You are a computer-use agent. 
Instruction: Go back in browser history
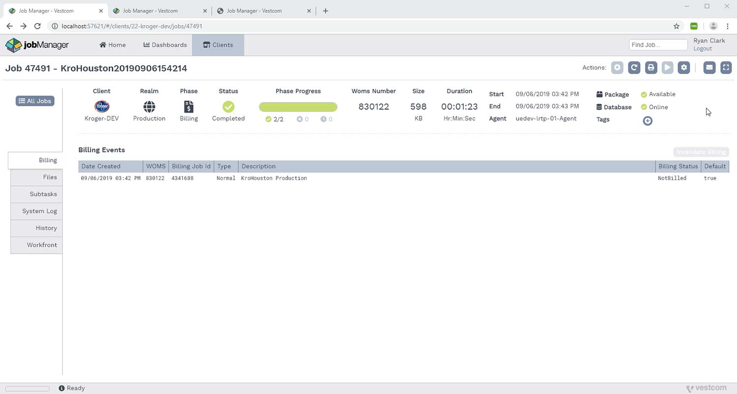click(x=9, y=26)
